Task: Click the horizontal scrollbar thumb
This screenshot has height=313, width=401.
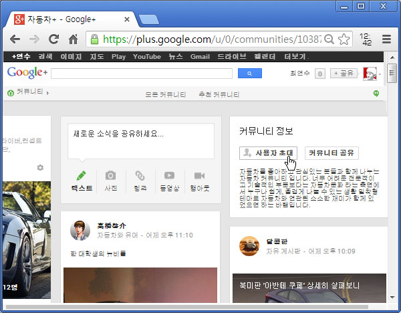Action: coord(186,306)
